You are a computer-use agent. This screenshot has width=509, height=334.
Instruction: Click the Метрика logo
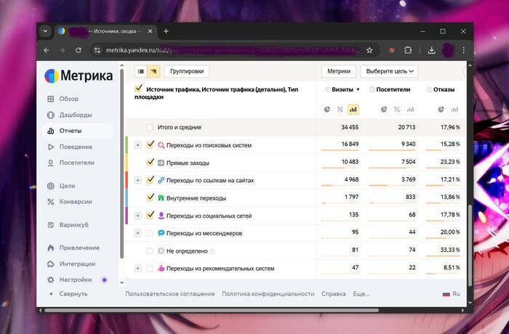pyautogui.click(x=79, y=76)
